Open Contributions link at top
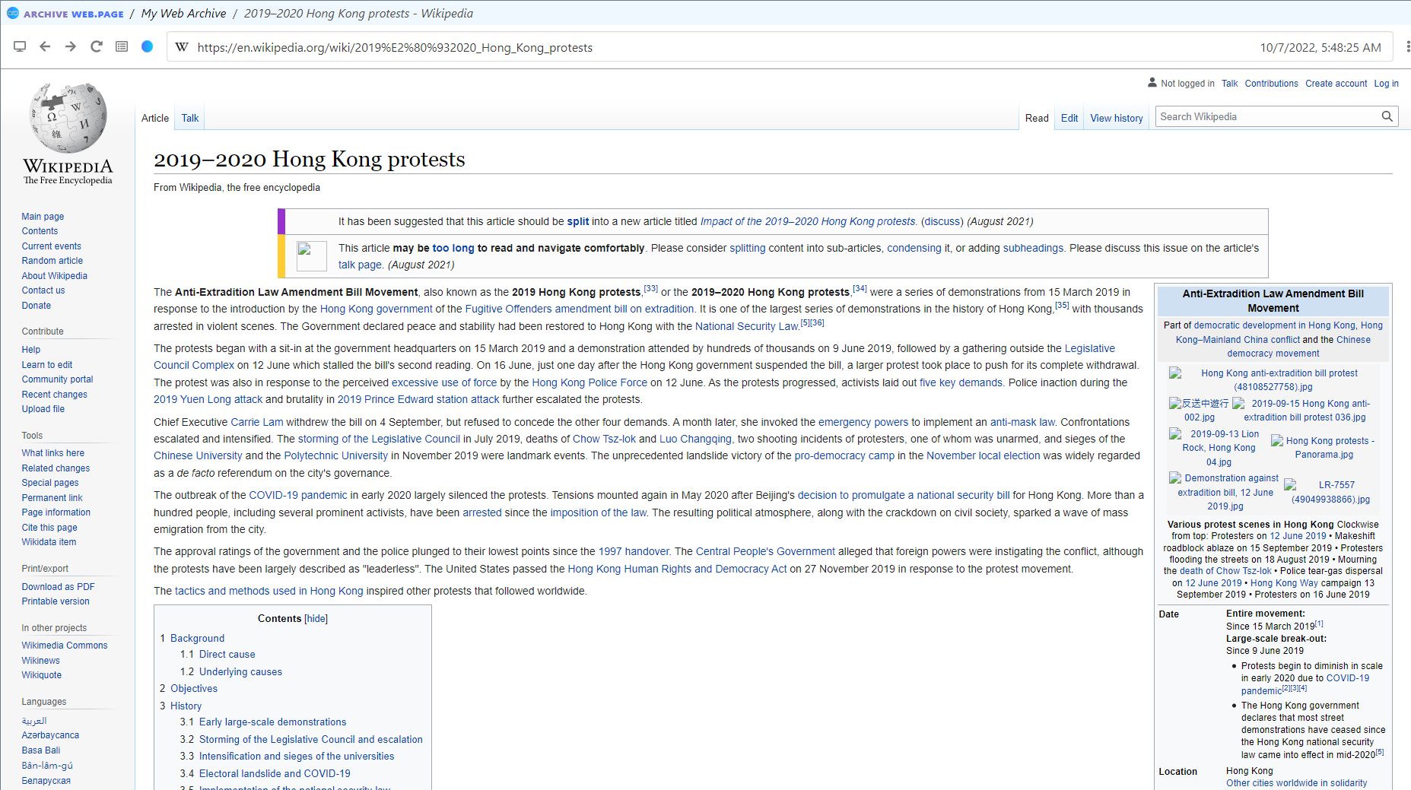This screenshot has height=790, width=1411. (x=1271, y=84)
